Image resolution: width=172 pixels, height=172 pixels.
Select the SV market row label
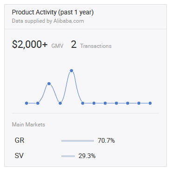click(x=19, y=156)
